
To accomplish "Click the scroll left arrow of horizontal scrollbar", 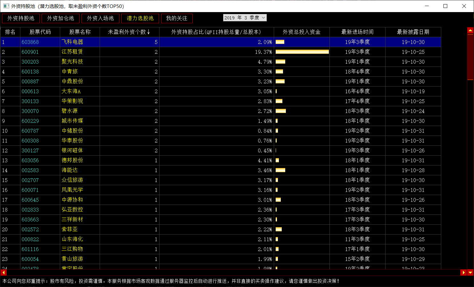I will tap(4, 272).
